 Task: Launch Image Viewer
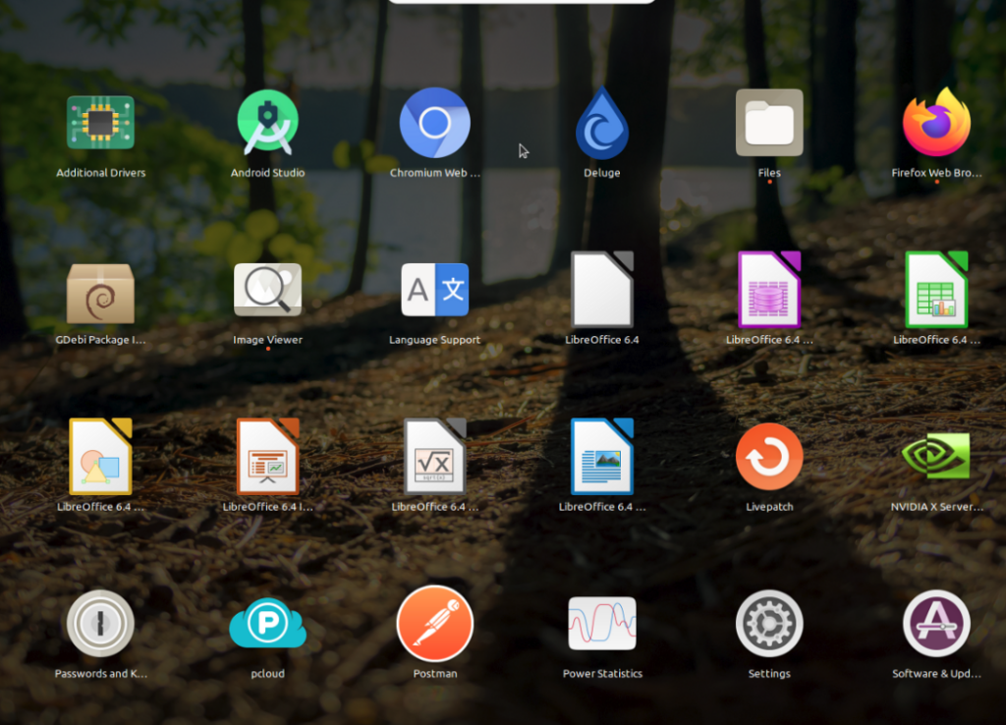[267, 290]
